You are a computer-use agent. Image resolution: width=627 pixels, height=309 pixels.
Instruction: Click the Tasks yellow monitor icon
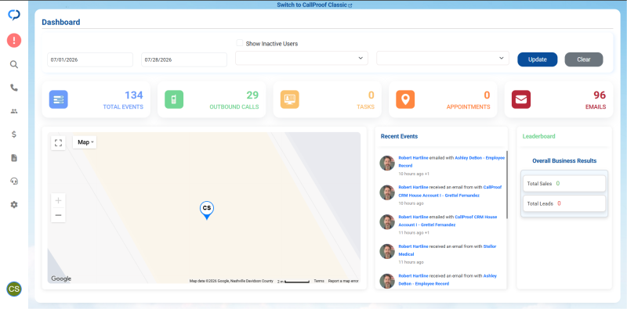coord(289,99)
